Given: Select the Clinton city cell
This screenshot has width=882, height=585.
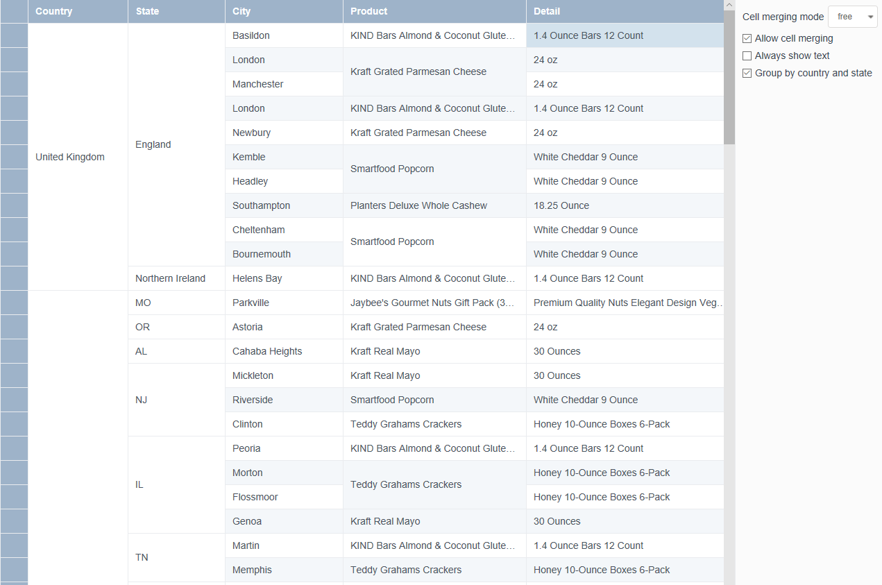Looking at the screenshot, I should pos(284,424).
